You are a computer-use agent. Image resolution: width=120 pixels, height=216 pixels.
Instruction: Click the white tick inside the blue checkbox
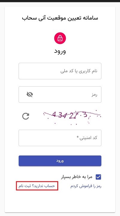coord(98,177)
